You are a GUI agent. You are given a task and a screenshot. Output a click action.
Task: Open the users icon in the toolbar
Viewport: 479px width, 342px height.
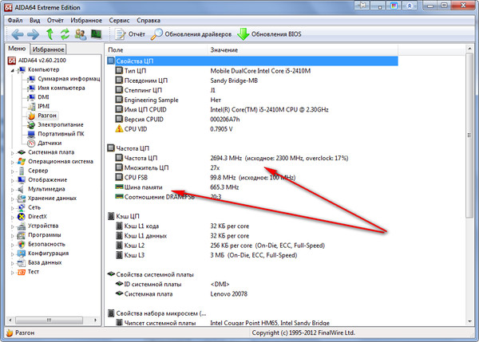(81, 33)
